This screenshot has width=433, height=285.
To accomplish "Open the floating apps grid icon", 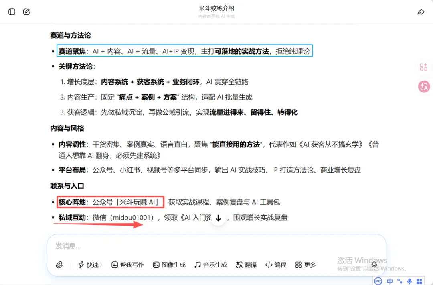I will coord(423,67).
